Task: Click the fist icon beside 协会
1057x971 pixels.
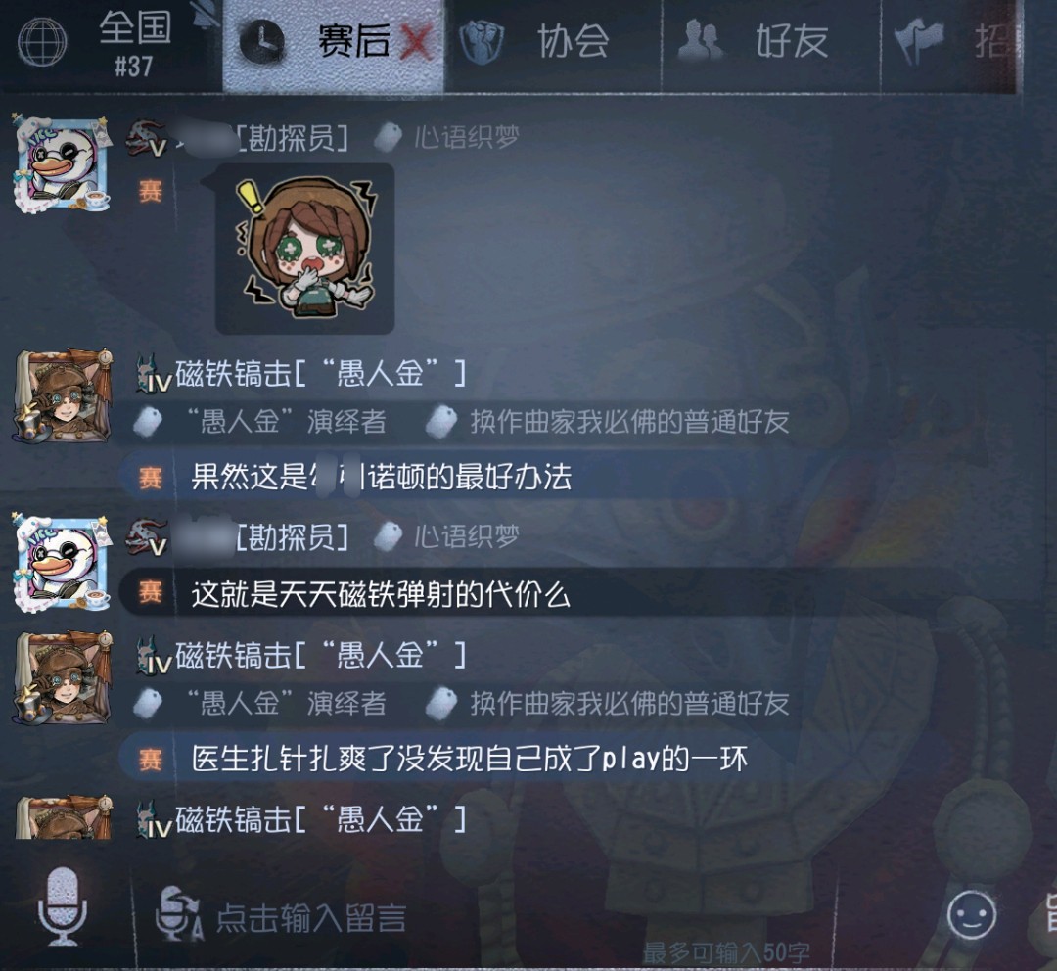Action: point(482,42)
